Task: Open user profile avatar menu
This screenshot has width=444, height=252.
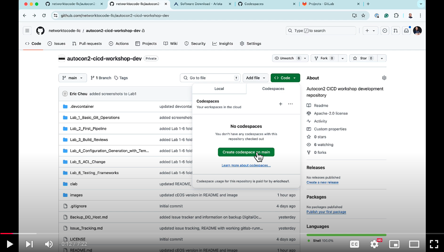Action: tap(417, 31)
